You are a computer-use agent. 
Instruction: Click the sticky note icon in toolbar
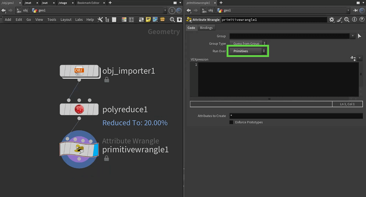pyautogui.click(x=148, y=19)
